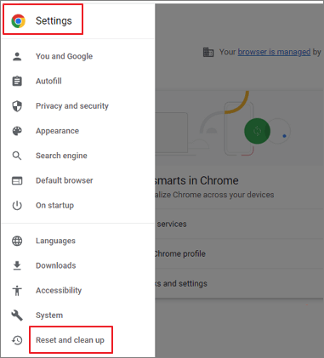Click the Search engine magnifier icon
The width and height of the screenshot is (324, 358).
click(17, 156)
